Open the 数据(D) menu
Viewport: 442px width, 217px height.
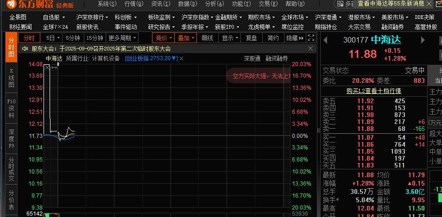188,4
